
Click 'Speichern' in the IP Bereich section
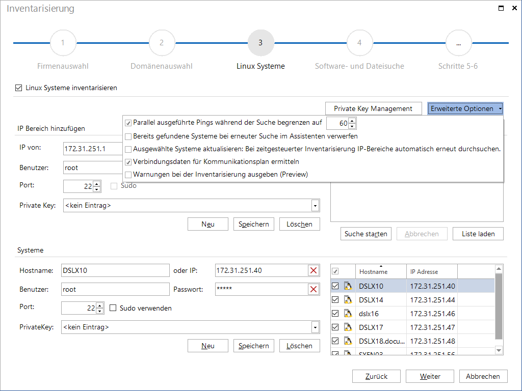(x=254, y=224)
